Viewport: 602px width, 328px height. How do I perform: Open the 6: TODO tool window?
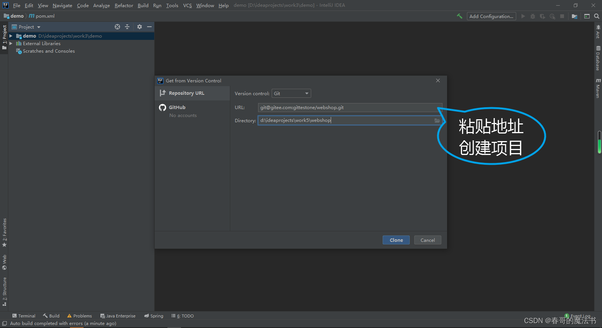(182, 316)
